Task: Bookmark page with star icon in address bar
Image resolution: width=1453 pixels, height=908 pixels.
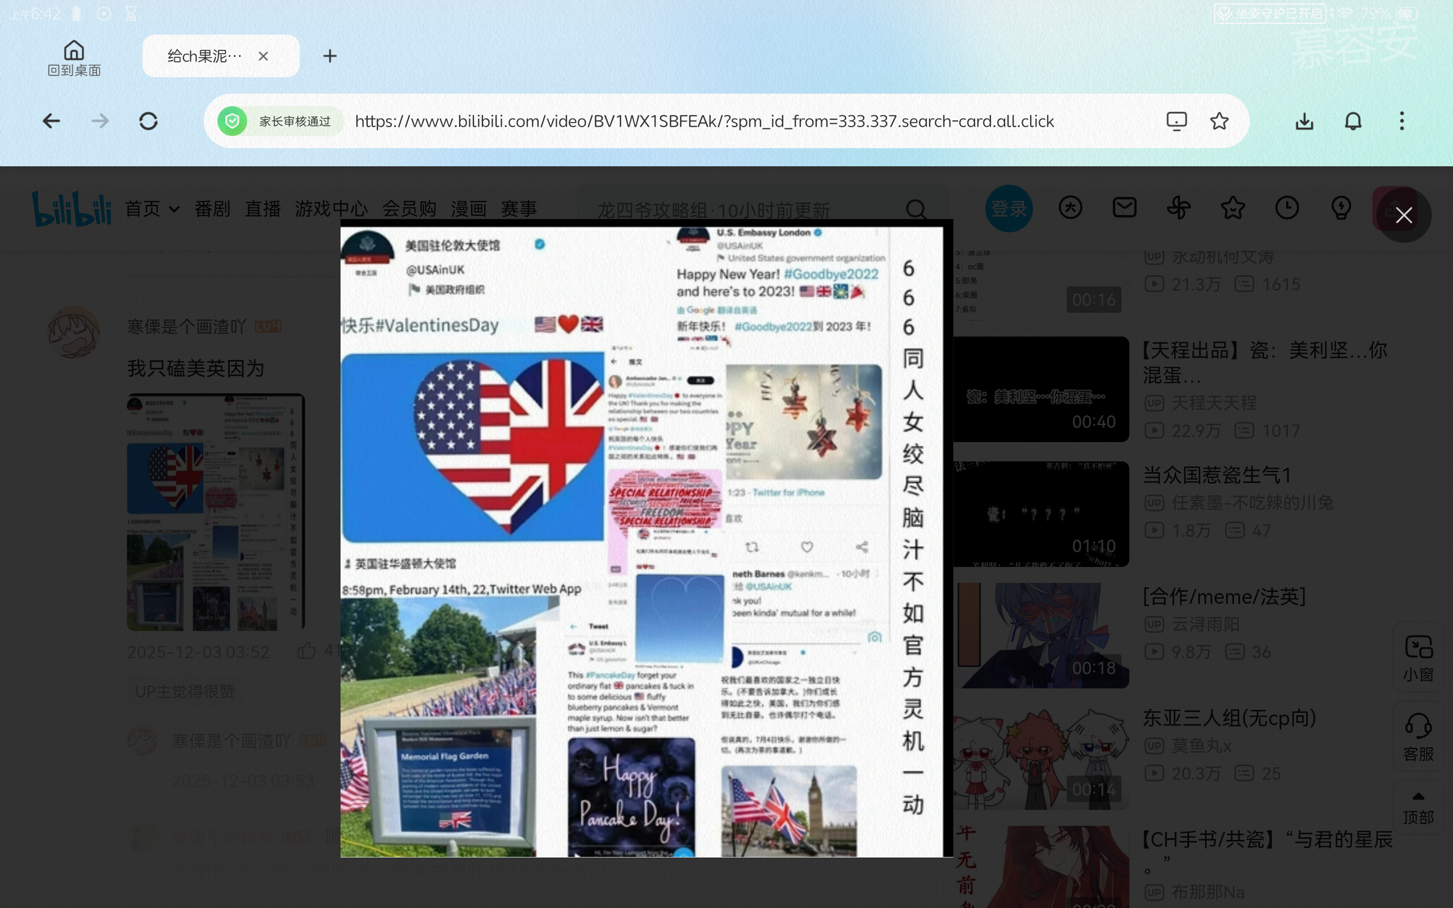Action: point(1219,121)
